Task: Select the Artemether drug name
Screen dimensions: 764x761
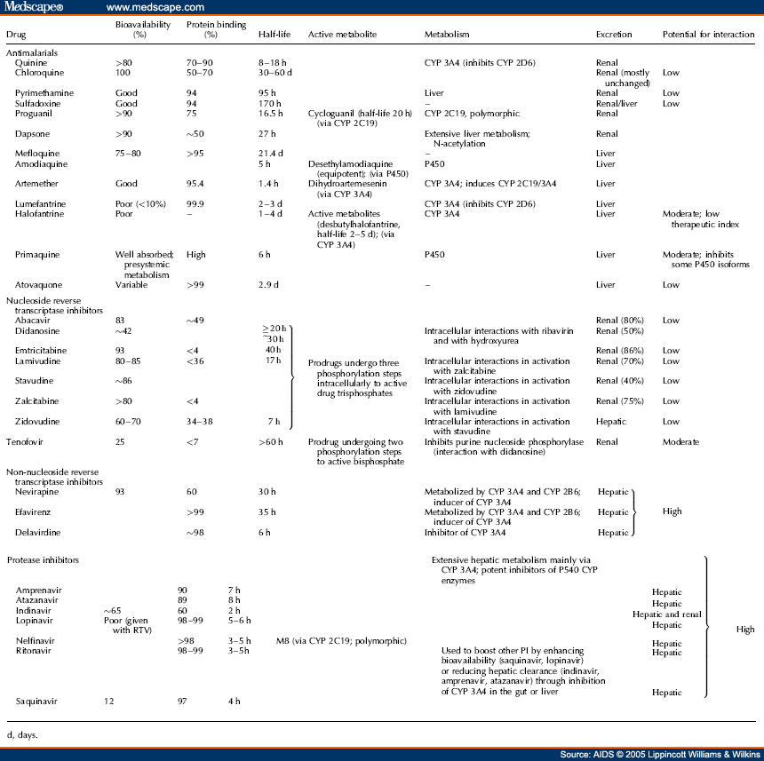Action: tap(36, 184)
